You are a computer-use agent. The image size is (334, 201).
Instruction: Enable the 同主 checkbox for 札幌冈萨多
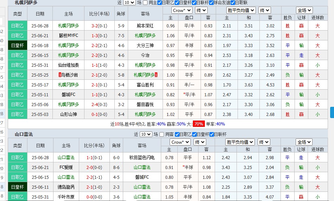[146, 2]
